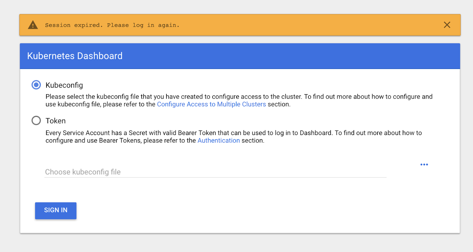
Task: Open Configure Access to Multiple Clusters link
Action: (211, 104)
